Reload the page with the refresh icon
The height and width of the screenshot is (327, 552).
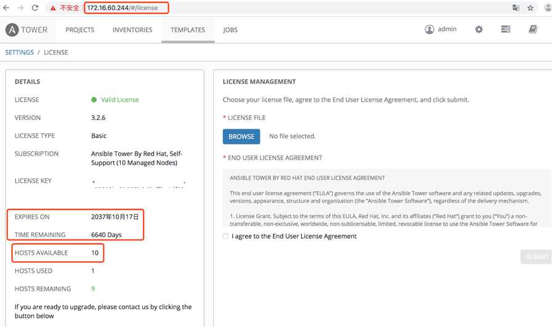pyautogui.click(x=35, y=8)
